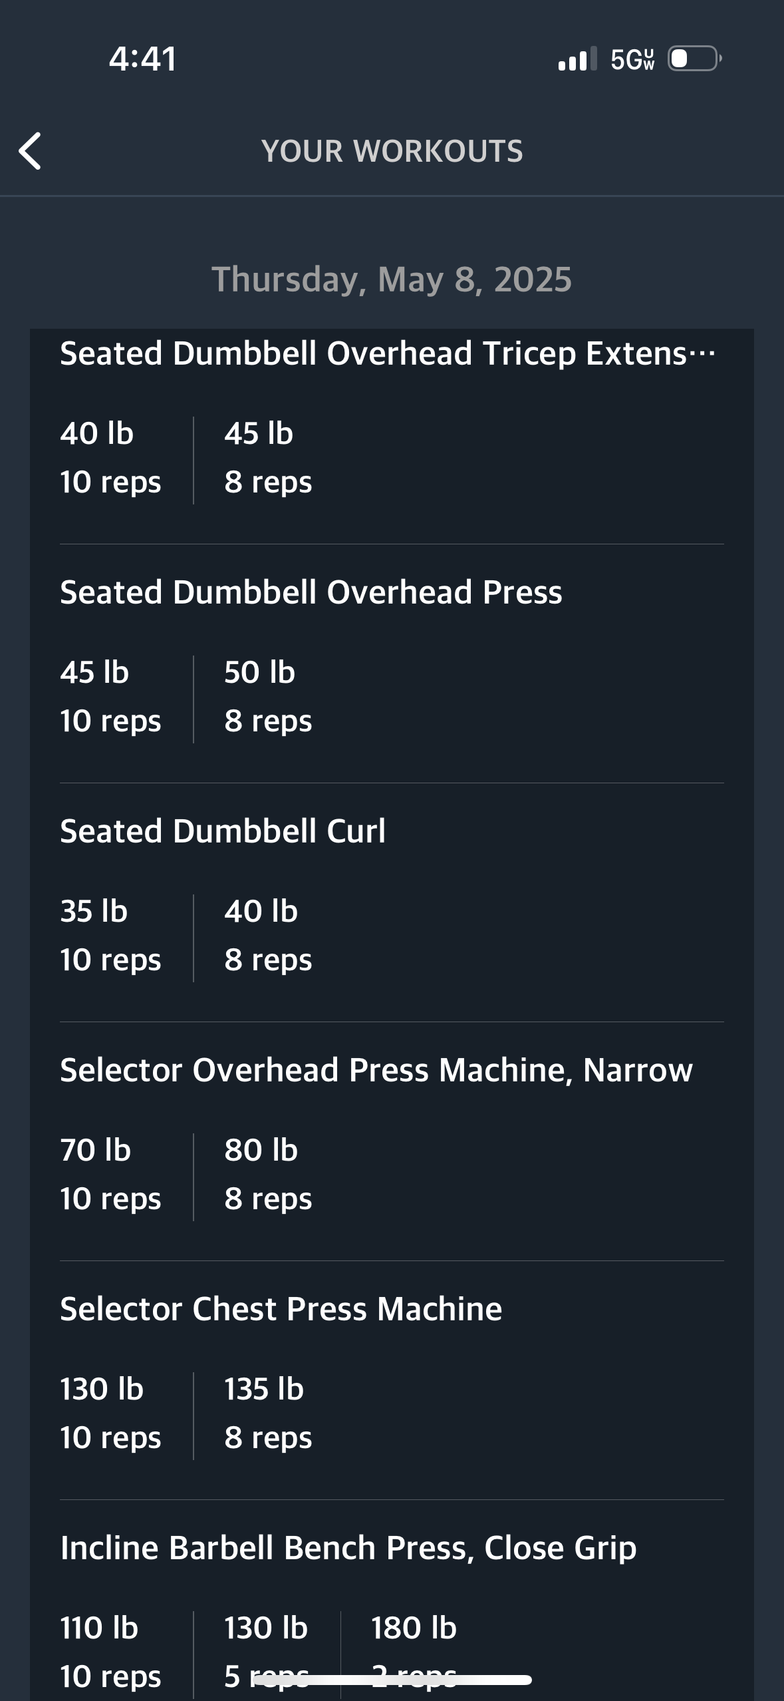Tap the battery status icon
Image resolution: width=784 pixels, height=1701 pixels.
(695, 59)
